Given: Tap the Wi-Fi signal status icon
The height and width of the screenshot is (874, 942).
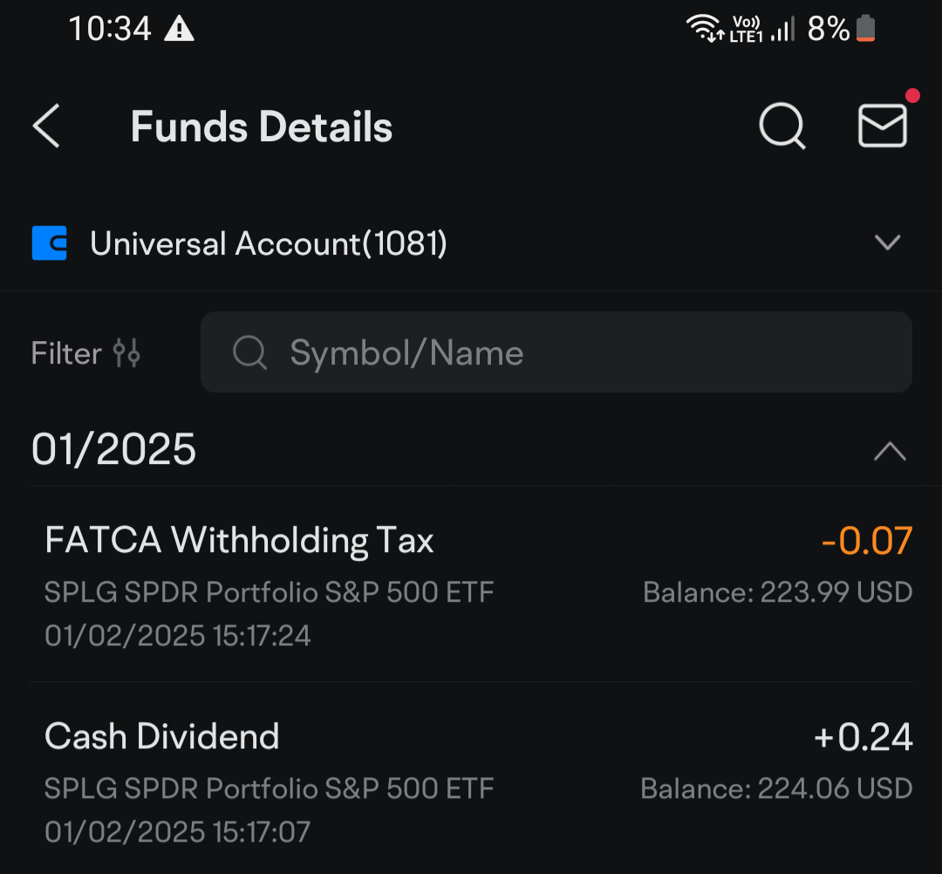Looking at the screenshot, I should (702, 29).
